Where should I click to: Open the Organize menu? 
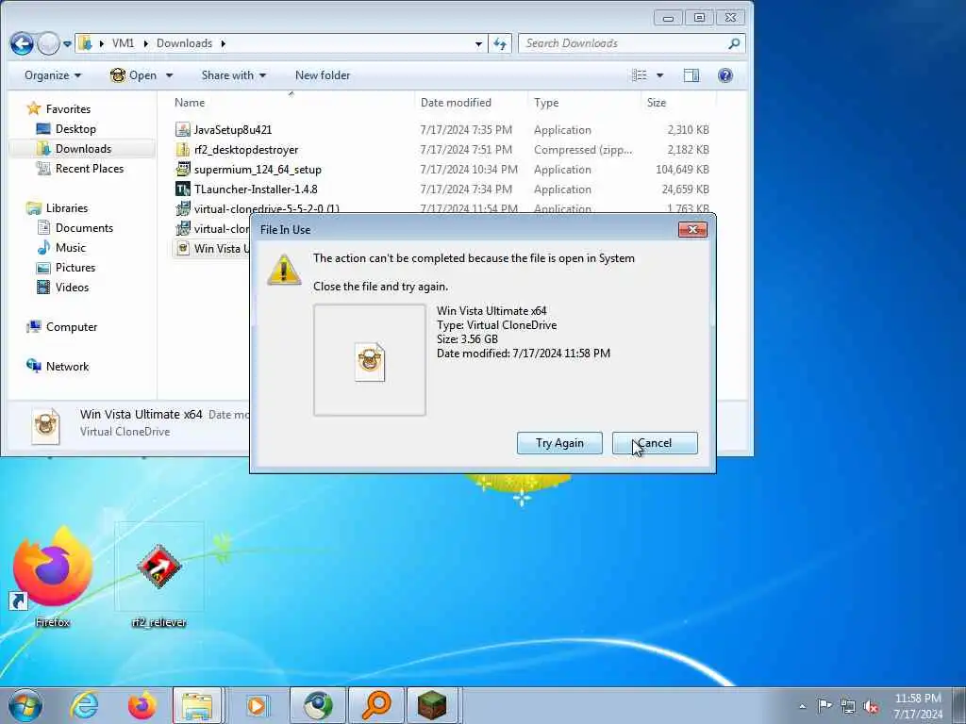53,75
